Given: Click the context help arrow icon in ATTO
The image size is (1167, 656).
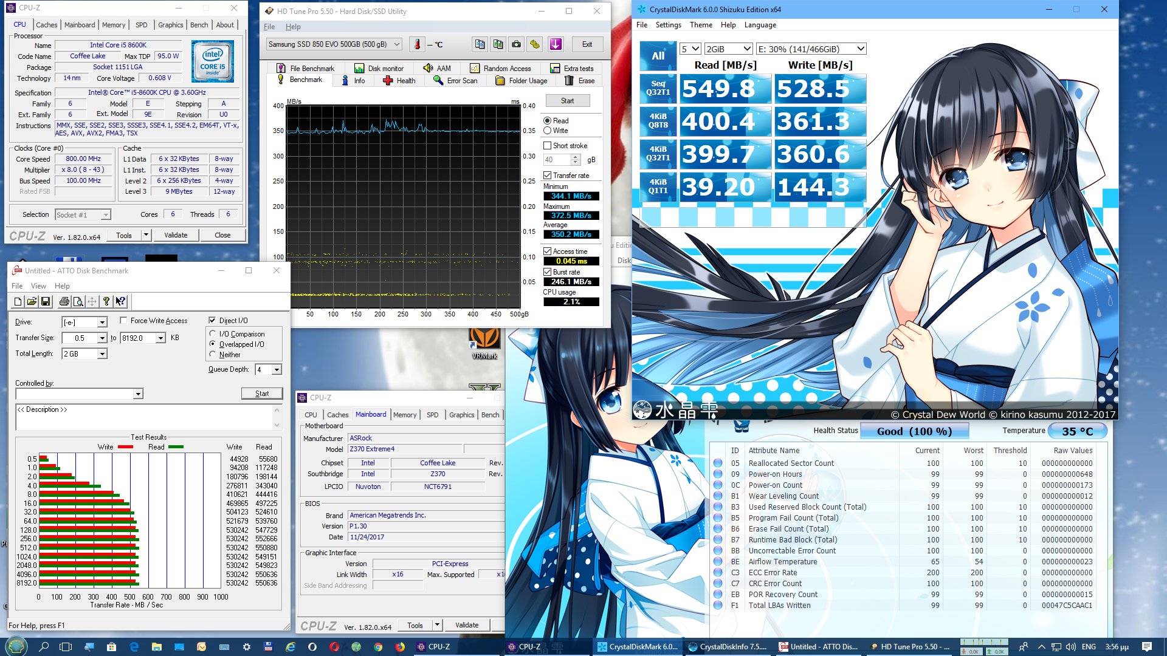Looking at the screenshot, I should pos(120,301).
